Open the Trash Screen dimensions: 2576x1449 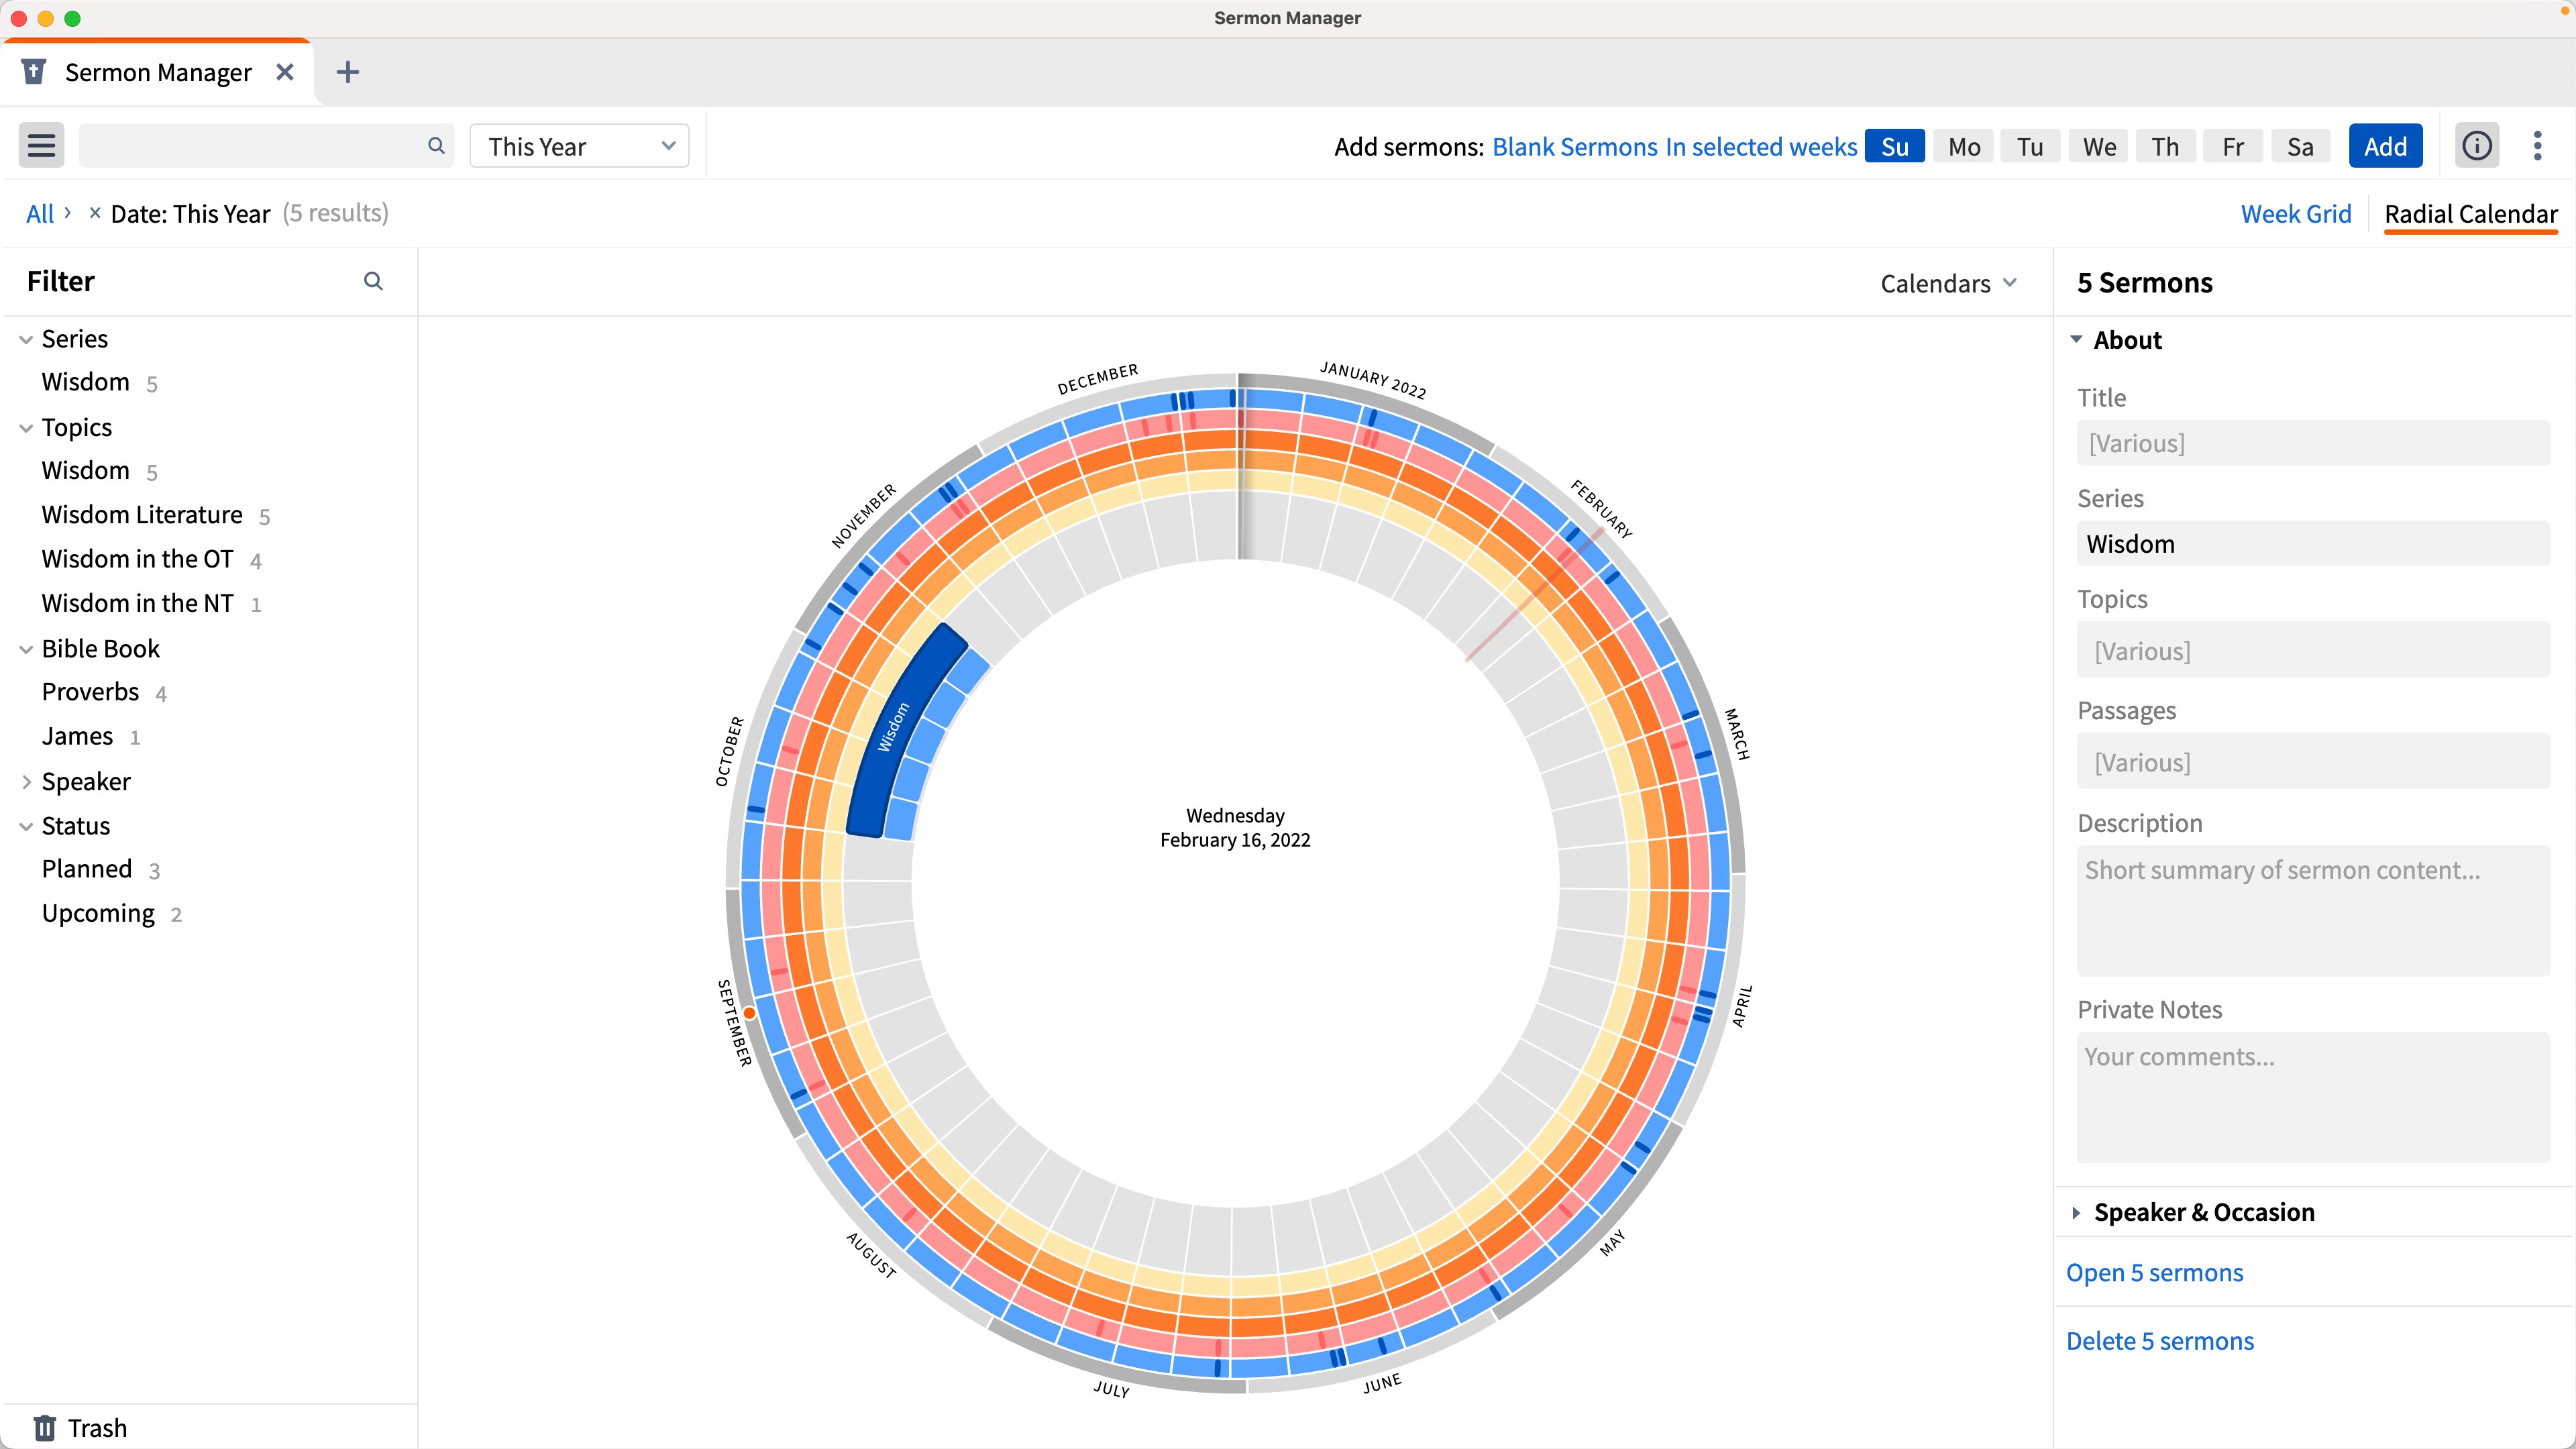(80, 1427)
